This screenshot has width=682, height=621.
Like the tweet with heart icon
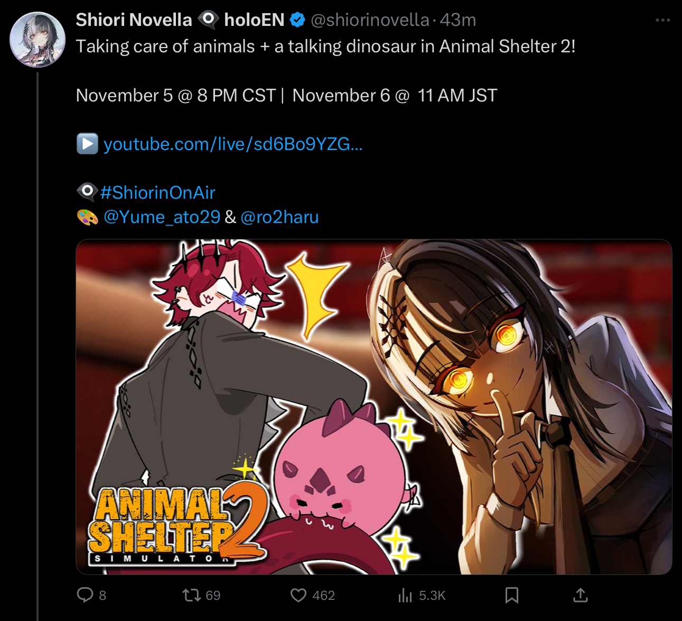click(298, 596)
